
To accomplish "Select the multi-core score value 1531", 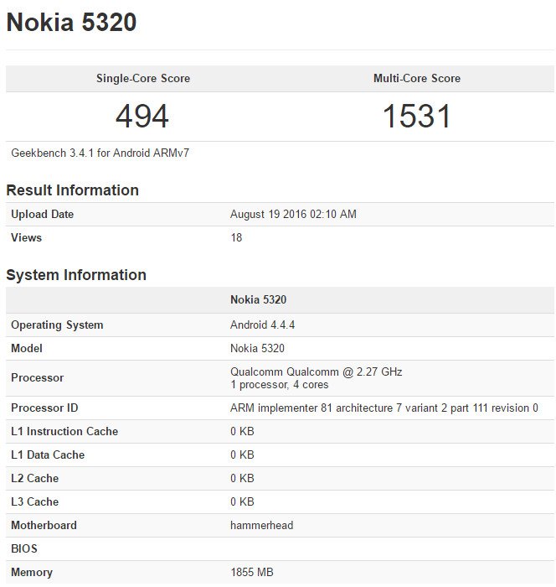I will pyautogui.click(x=416, y=117).
